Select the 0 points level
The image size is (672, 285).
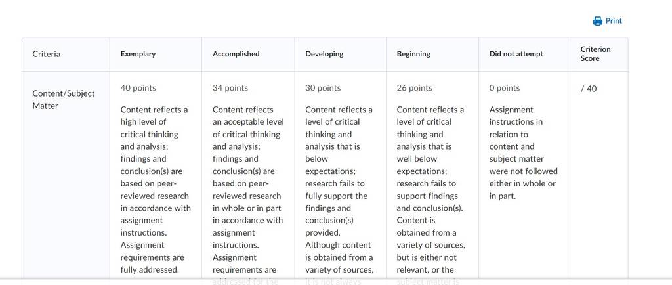(505, 88)
